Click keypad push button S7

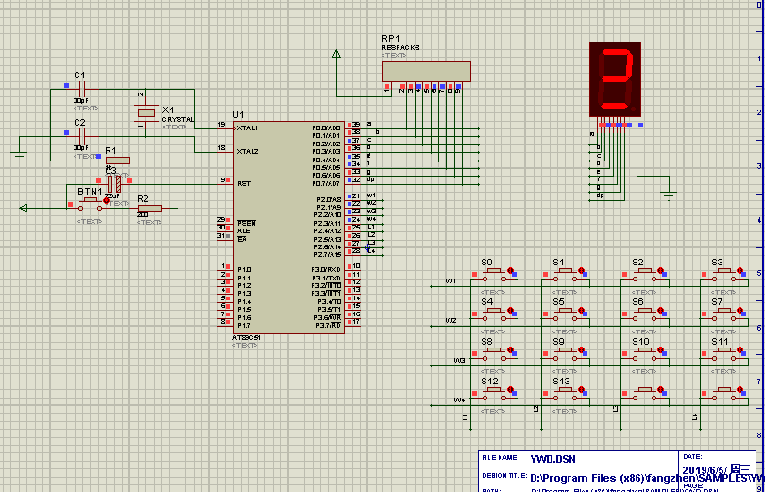point(724,314)
